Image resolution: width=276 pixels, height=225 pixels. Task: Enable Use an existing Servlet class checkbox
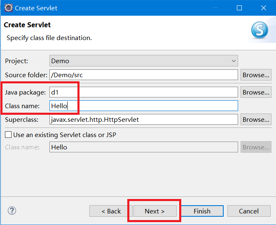coord(8,135)
